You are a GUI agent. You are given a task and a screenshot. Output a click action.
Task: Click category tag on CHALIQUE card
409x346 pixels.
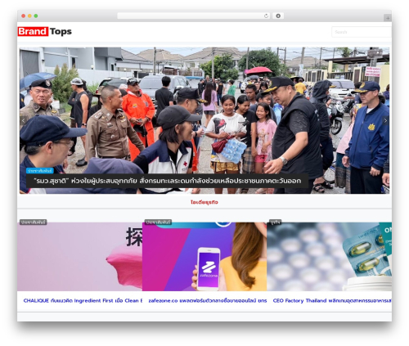[x=34, y=222]
